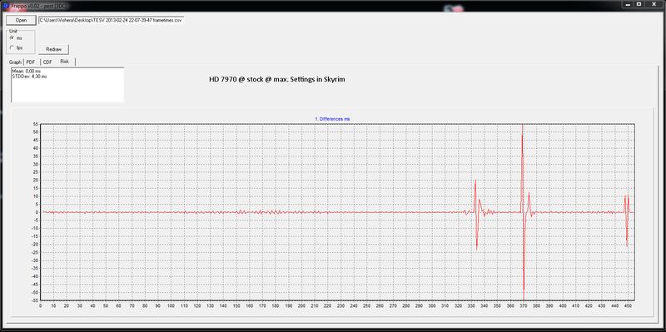Click the '1. Differences ms' chart title

click(x=332, y=119)
